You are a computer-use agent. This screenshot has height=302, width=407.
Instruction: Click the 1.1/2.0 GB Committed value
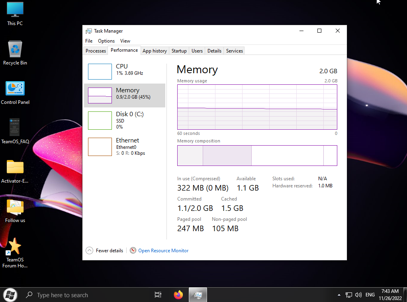195,208
